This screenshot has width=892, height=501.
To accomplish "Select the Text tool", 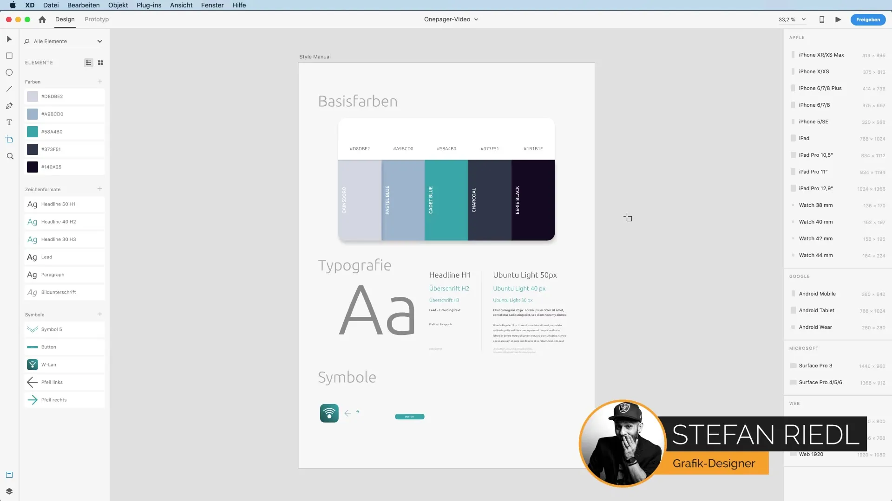I will (x=9, y=122).
